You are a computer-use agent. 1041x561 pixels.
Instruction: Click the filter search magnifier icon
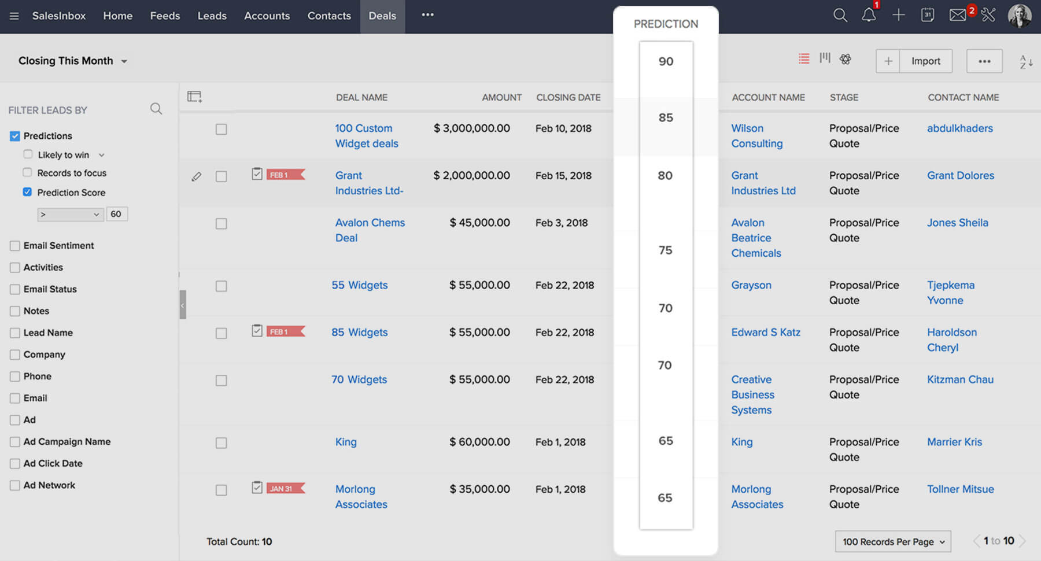click(156, 109)
